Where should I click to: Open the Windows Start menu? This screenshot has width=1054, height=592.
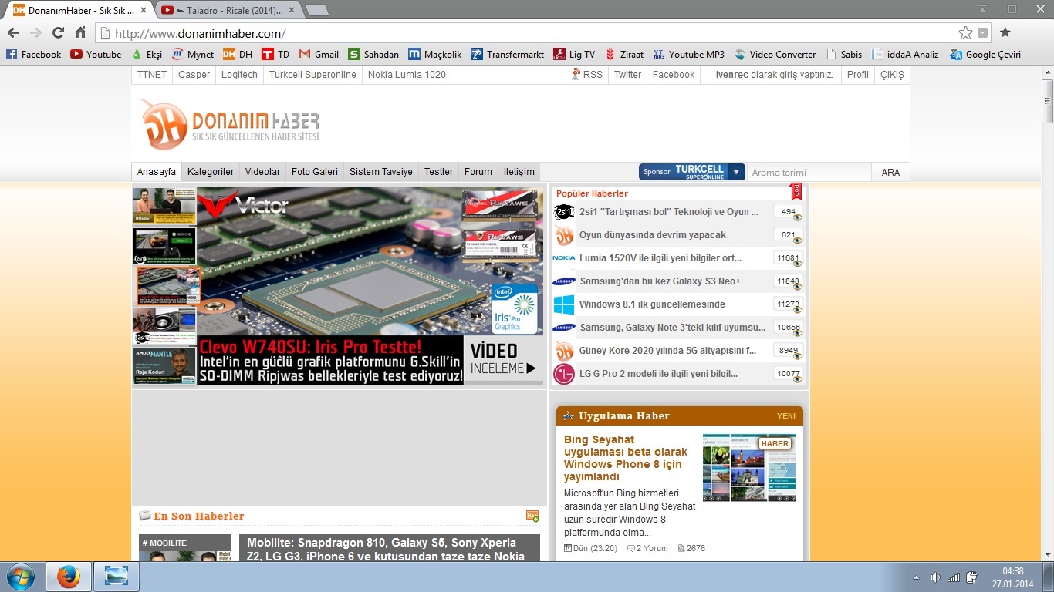21,577
